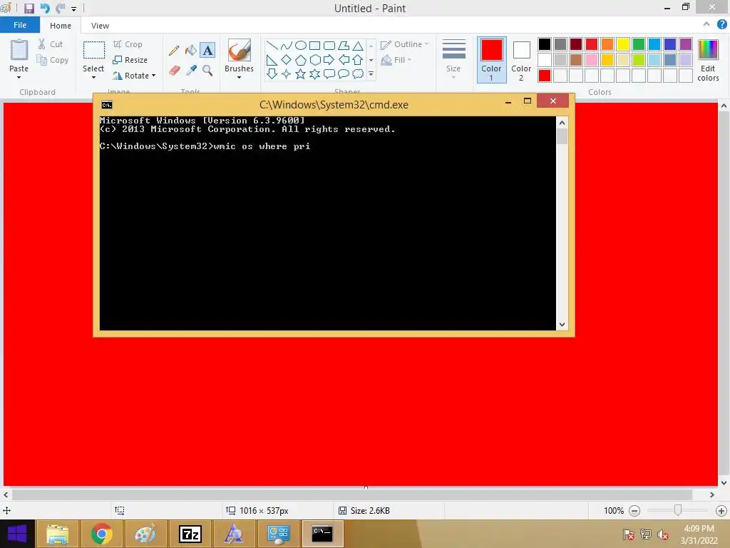Click the Paste clipboard icon
This screenshot has width=730, height=548.
(x=19, y=50)
